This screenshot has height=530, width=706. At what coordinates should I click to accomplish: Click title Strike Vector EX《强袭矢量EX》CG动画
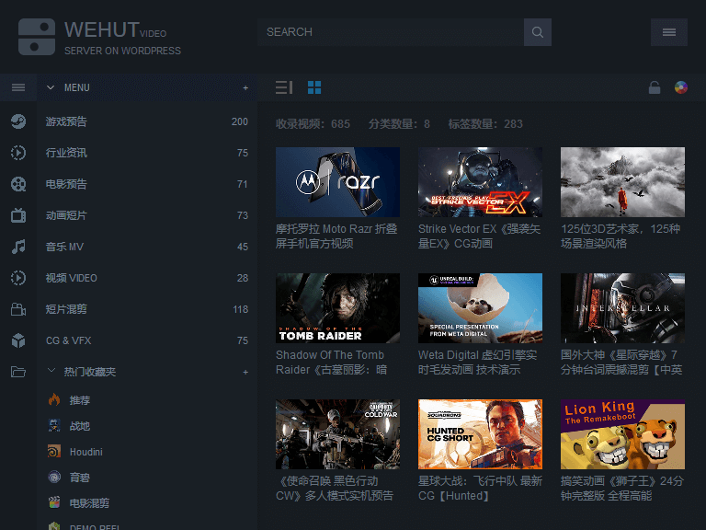coord(479,236)
